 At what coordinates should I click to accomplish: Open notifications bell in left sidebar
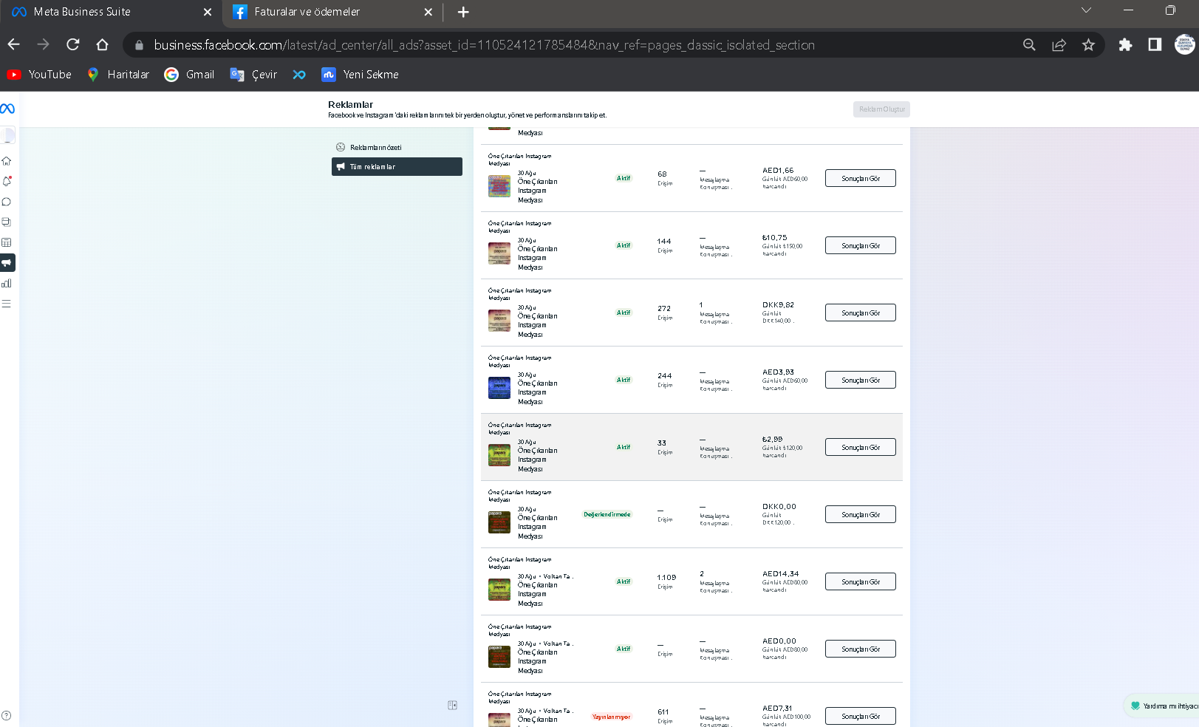pyautogui.click(x=7, y=181)
